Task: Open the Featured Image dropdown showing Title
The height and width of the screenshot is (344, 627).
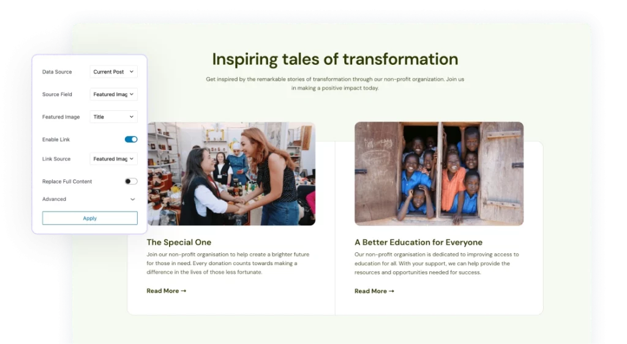Action: [x=113, y=117]
